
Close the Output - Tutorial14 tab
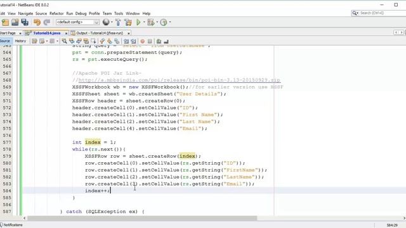point(128,34)
